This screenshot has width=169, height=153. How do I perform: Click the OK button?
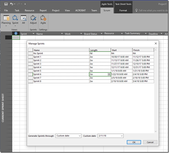[x=134, y=142]
